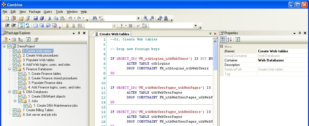Screen dimensions: 309x126
Task: Click the Refresh icon in Properties panel toolbar
Action: 238,40
